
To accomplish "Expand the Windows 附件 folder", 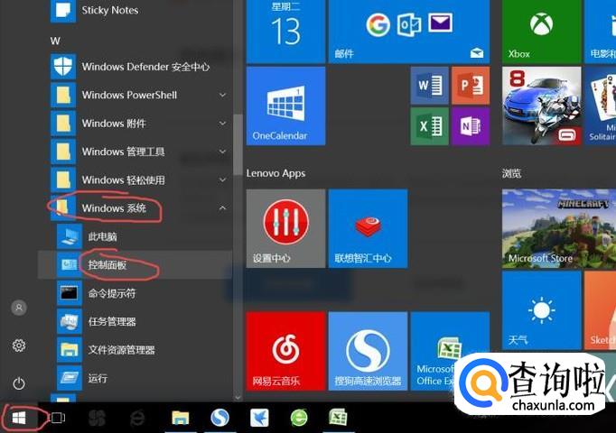I will point(222,124).
